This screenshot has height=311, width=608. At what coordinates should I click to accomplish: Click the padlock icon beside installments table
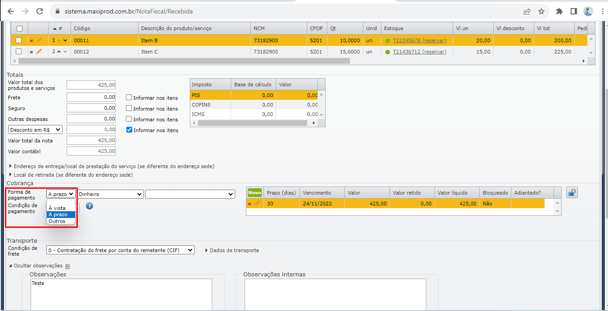point(572,193)
